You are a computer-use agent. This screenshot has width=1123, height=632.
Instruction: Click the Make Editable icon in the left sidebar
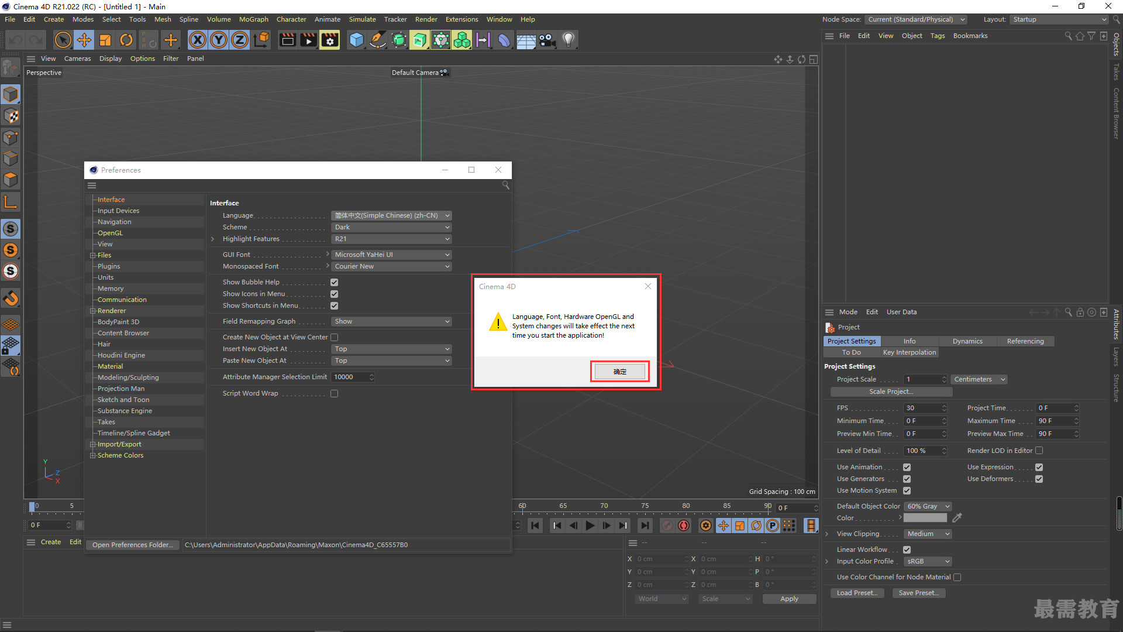(x=11, y=68)
